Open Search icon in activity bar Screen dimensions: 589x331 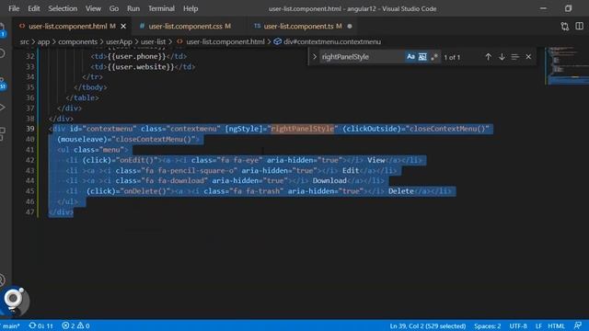3,53
